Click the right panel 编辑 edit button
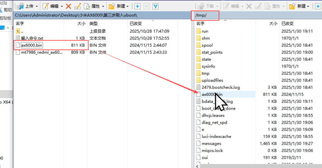Viewport: 322px width, 168px height. [231, 6]
